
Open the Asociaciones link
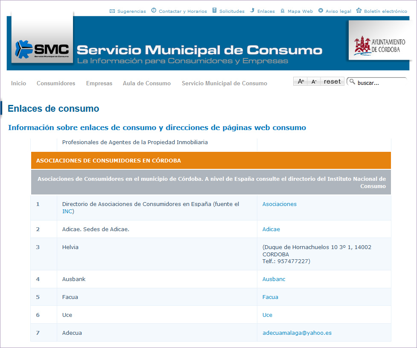point(280,204)
